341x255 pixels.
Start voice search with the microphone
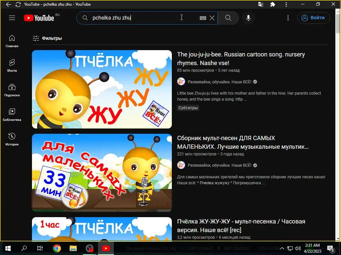pos(248,18)
